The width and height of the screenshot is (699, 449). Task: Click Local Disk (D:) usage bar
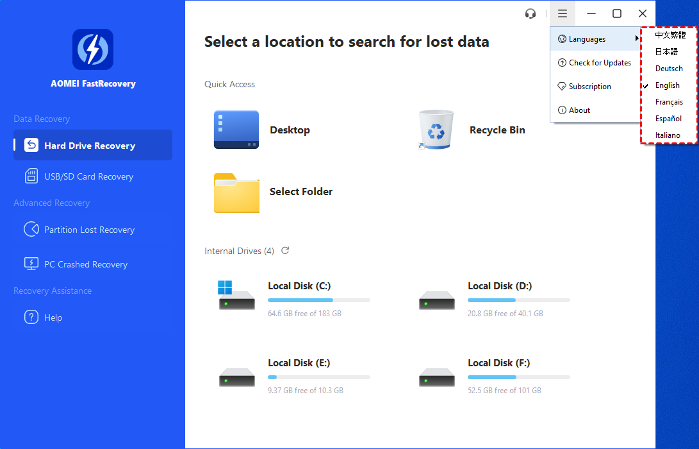click(x=518, y=300)
